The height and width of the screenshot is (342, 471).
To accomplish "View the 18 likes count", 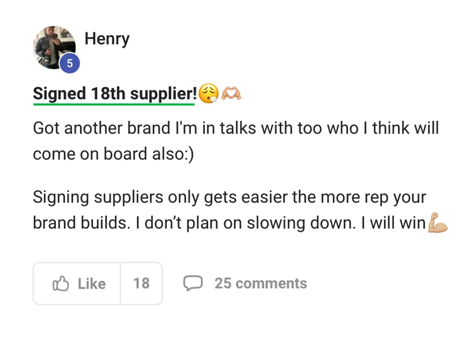I will click(x=142, y=283).
